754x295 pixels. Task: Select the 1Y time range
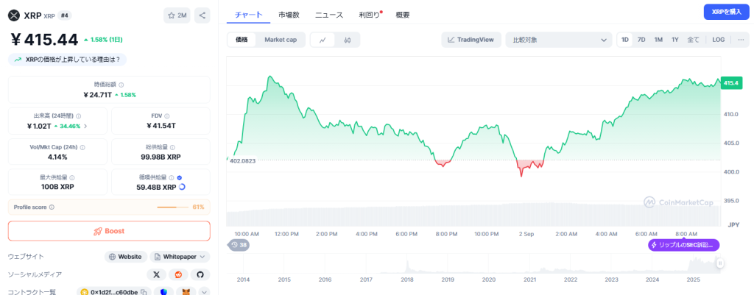pyautogui.click(x=675, y=40)
